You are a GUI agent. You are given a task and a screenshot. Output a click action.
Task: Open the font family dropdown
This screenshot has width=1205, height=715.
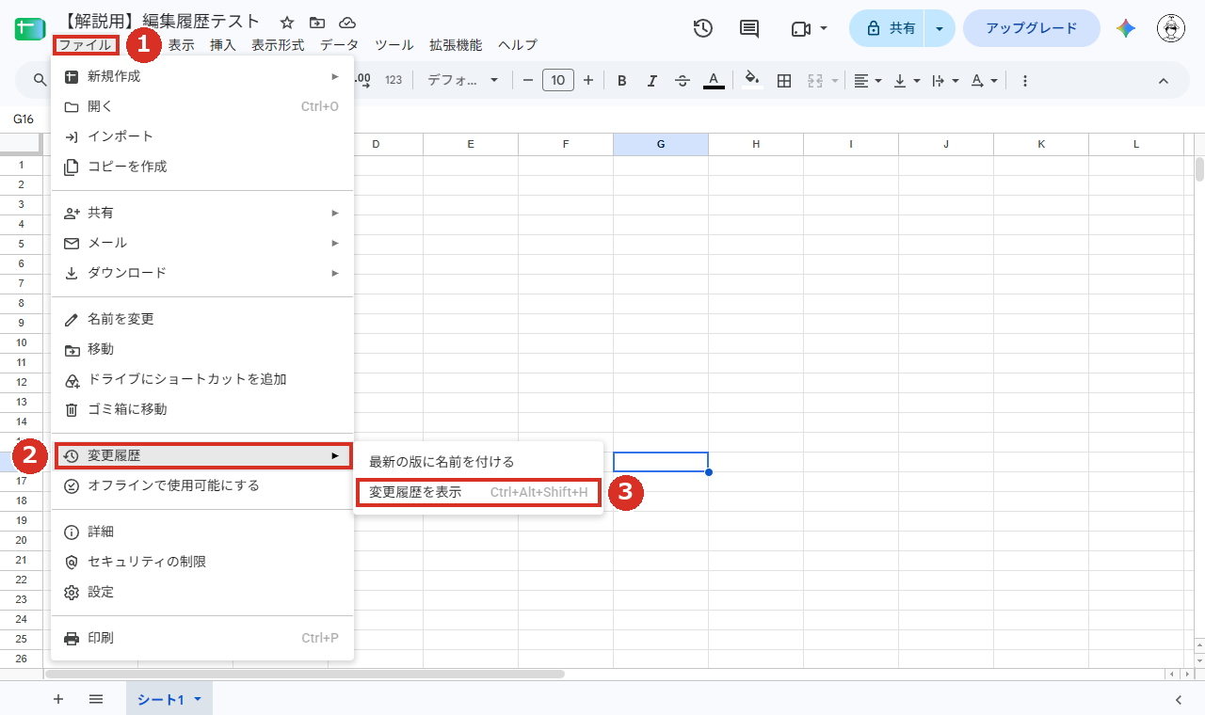pos(463,81)
